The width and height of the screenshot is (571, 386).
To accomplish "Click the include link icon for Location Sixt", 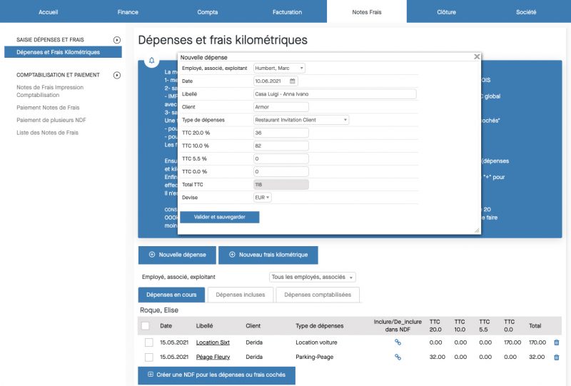I will (x=398, y=342).
